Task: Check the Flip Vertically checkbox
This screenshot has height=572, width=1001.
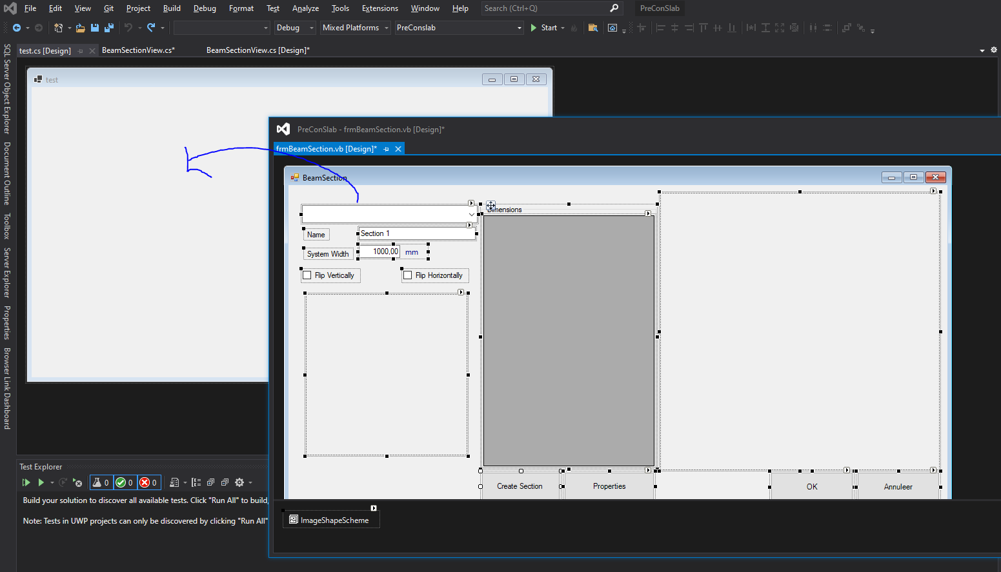Action: [x=307, y=275]
